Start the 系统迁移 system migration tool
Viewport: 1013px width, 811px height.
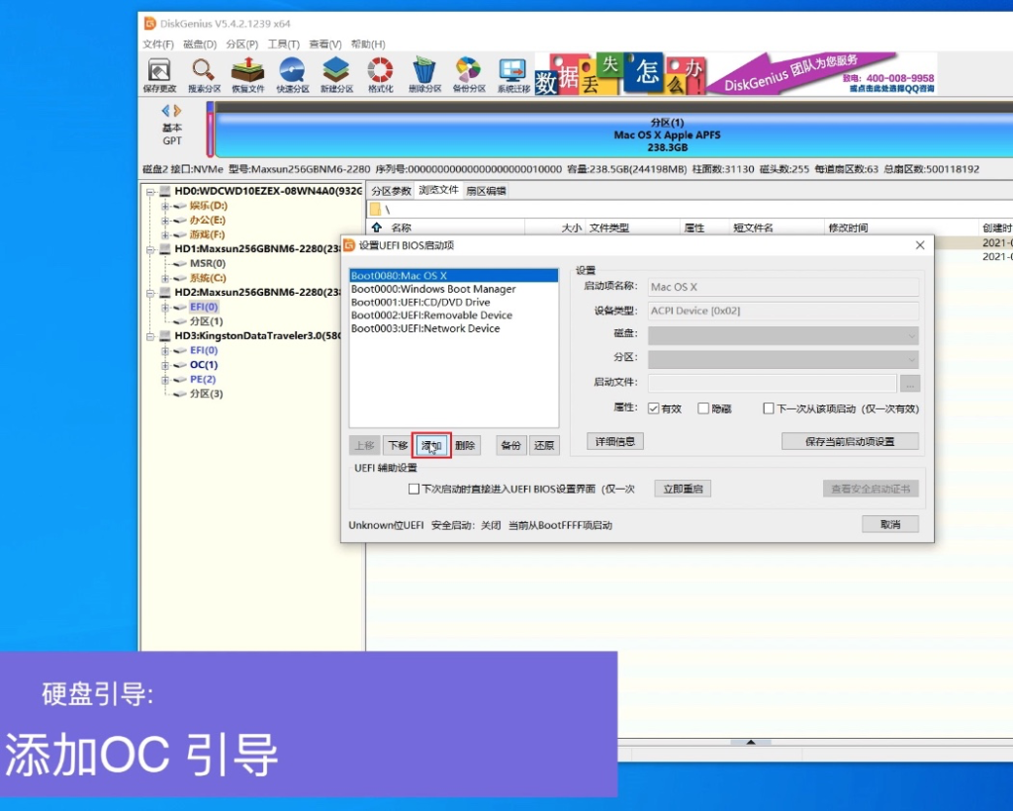[x=510, y=74]
